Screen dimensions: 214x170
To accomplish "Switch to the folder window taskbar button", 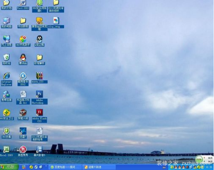I will click(x=99, y=167).
